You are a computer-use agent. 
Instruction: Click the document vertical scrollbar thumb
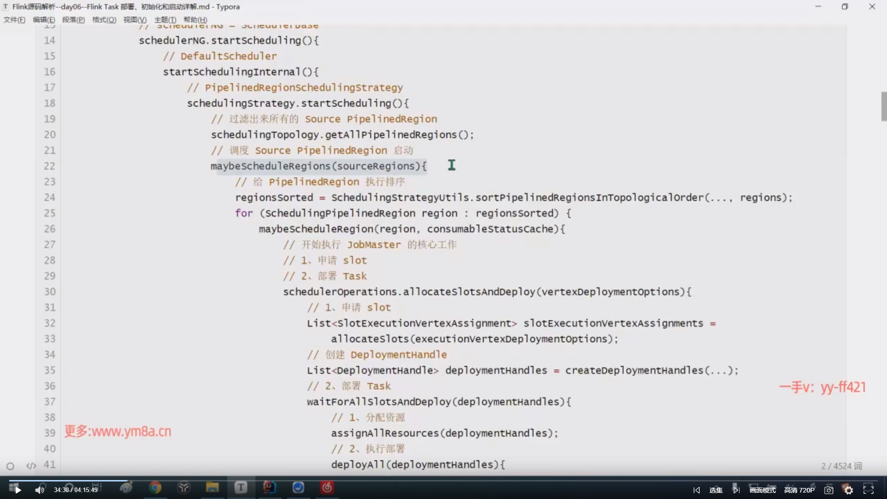pyautogui.click(x=884, y=106)
